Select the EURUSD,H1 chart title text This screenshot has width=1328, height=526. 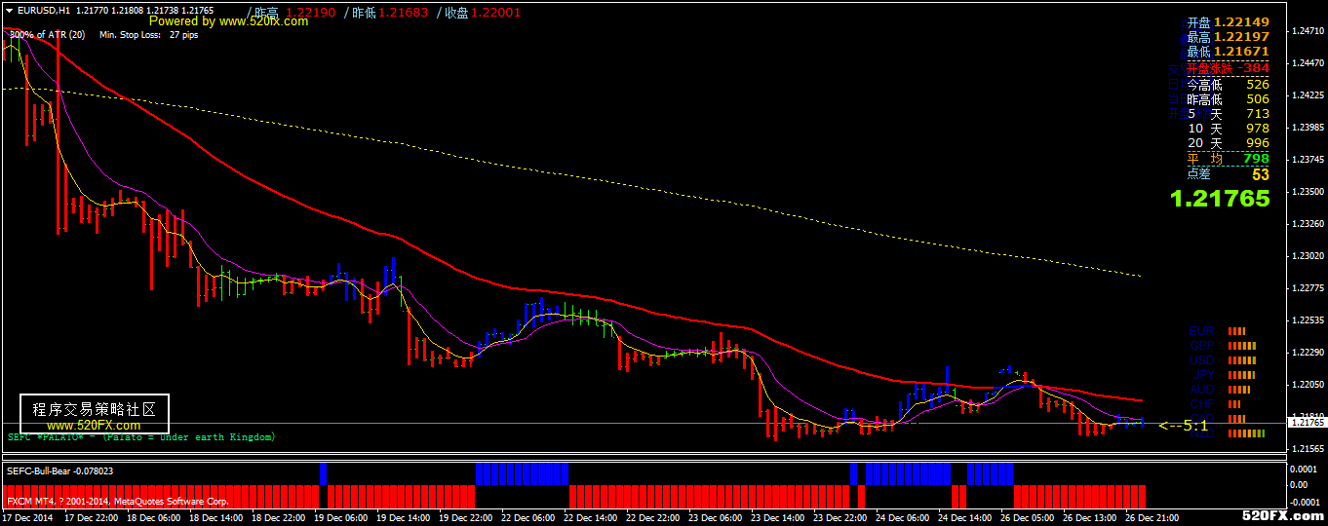pos(42,10)
